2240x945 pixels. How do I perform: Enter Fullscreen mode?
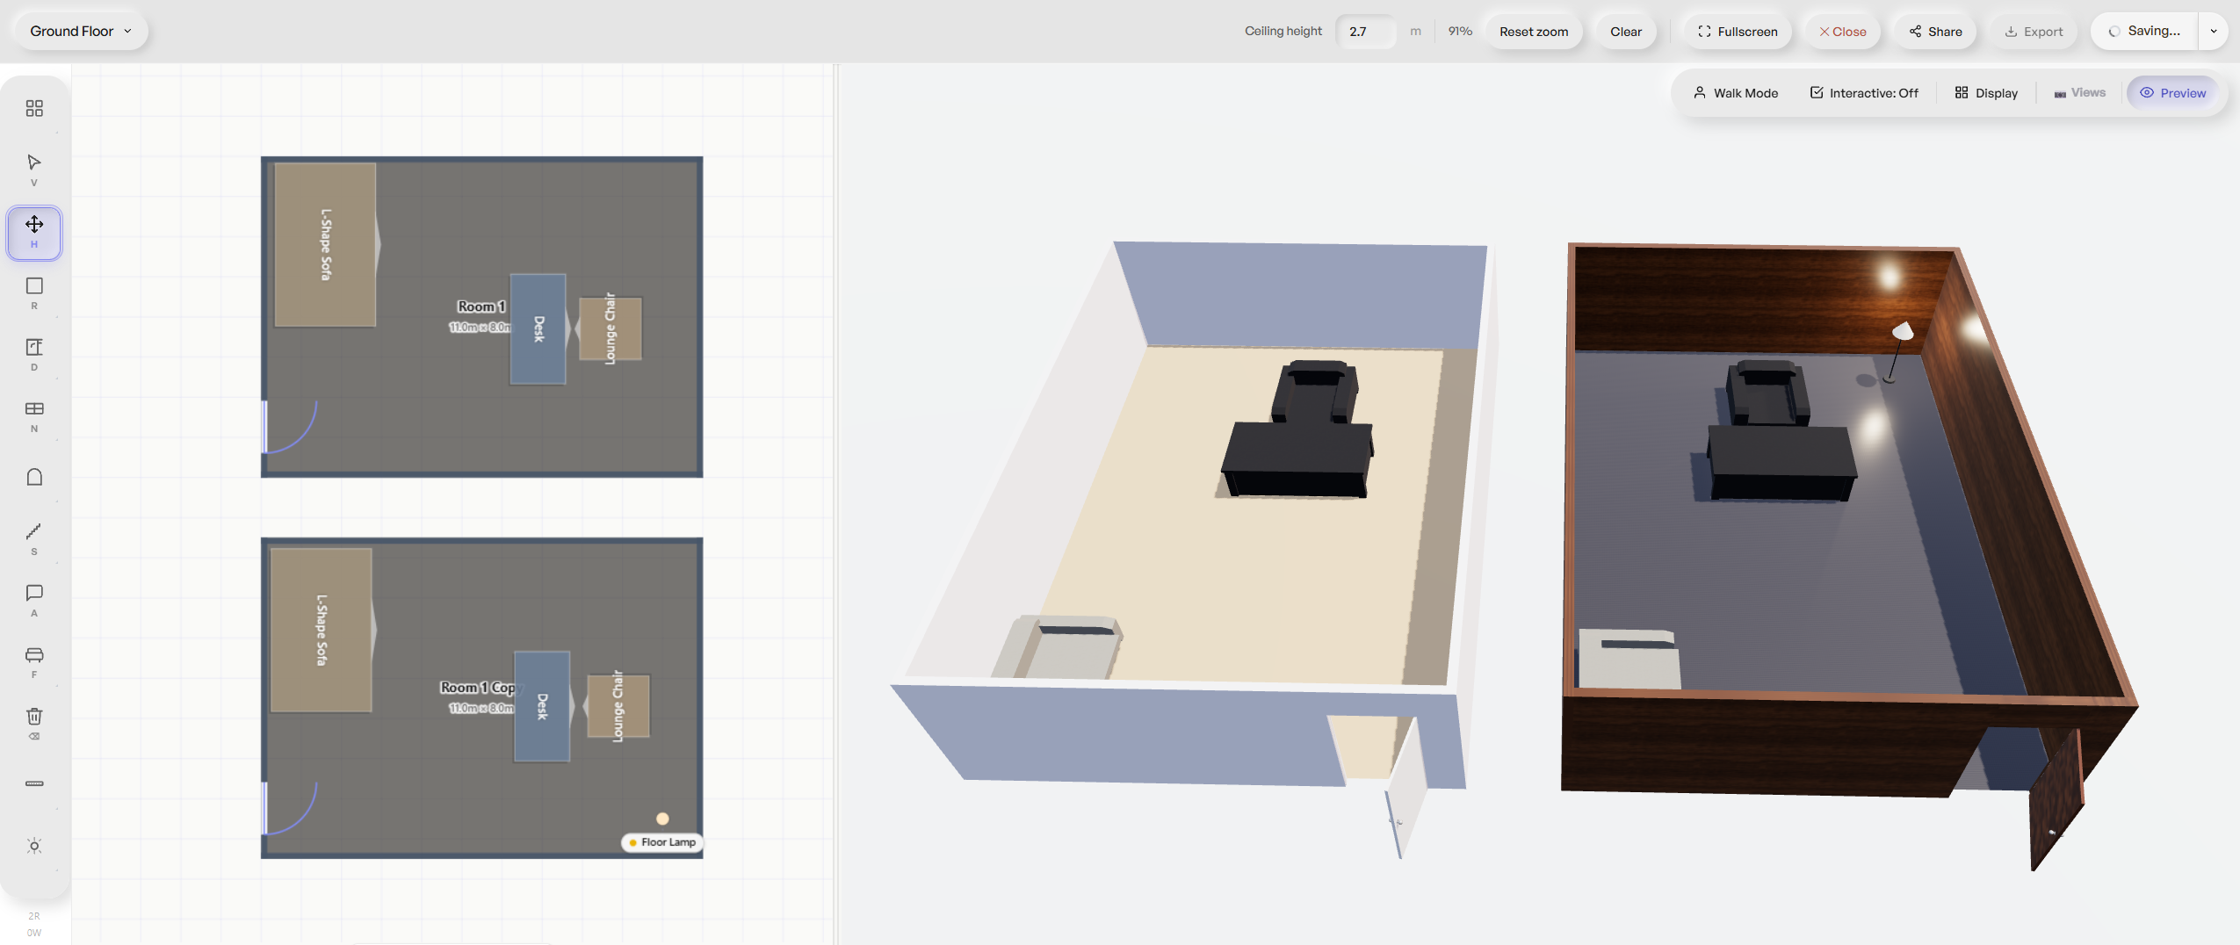[1738, 32]
